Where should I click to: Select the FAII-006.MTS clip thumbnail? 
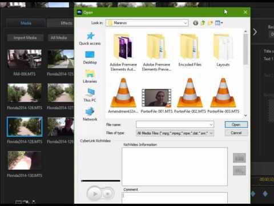pyautogui.click(x=25, y=59)
